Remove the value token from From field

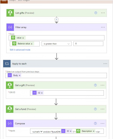point(23,38)
